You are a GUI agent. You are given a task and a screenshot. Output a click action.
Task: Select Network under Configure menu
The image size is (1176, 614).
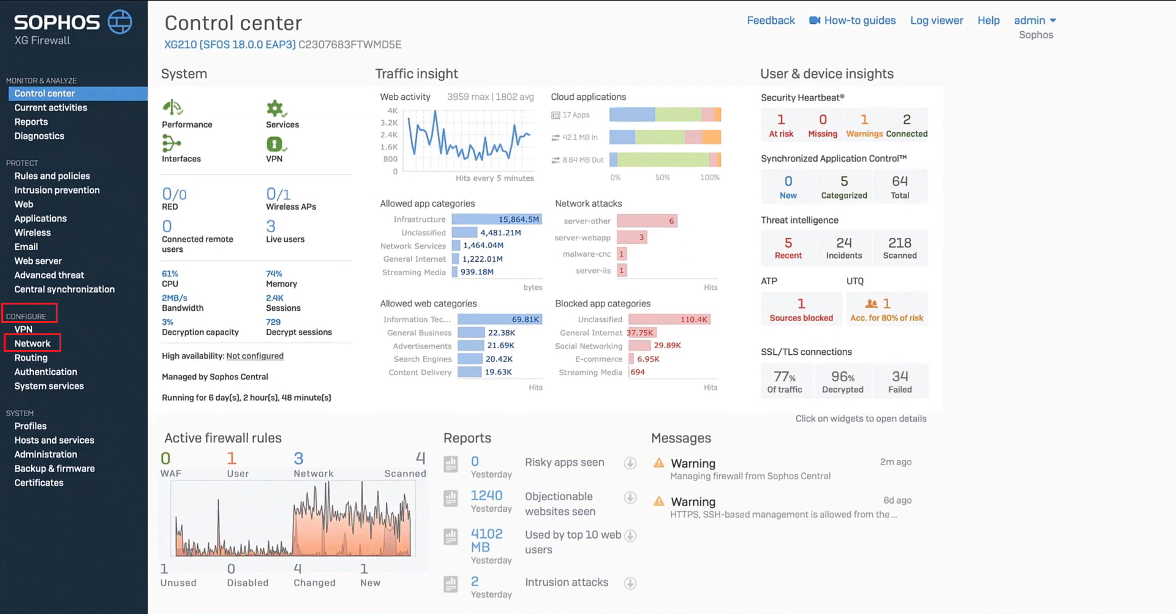pyautogui.click(x=32, y=343)
